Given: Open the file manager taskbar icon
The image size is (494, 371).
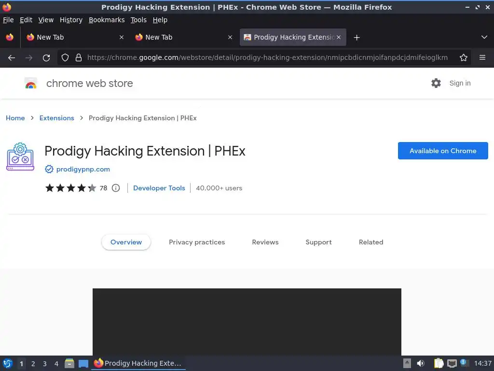Looking at the screenshot, I should click(69, 363).
